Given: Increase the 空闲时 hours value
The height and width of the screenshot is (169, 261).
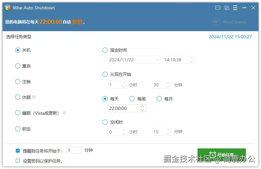Looking at the screenshot, I should coord(124,130).
